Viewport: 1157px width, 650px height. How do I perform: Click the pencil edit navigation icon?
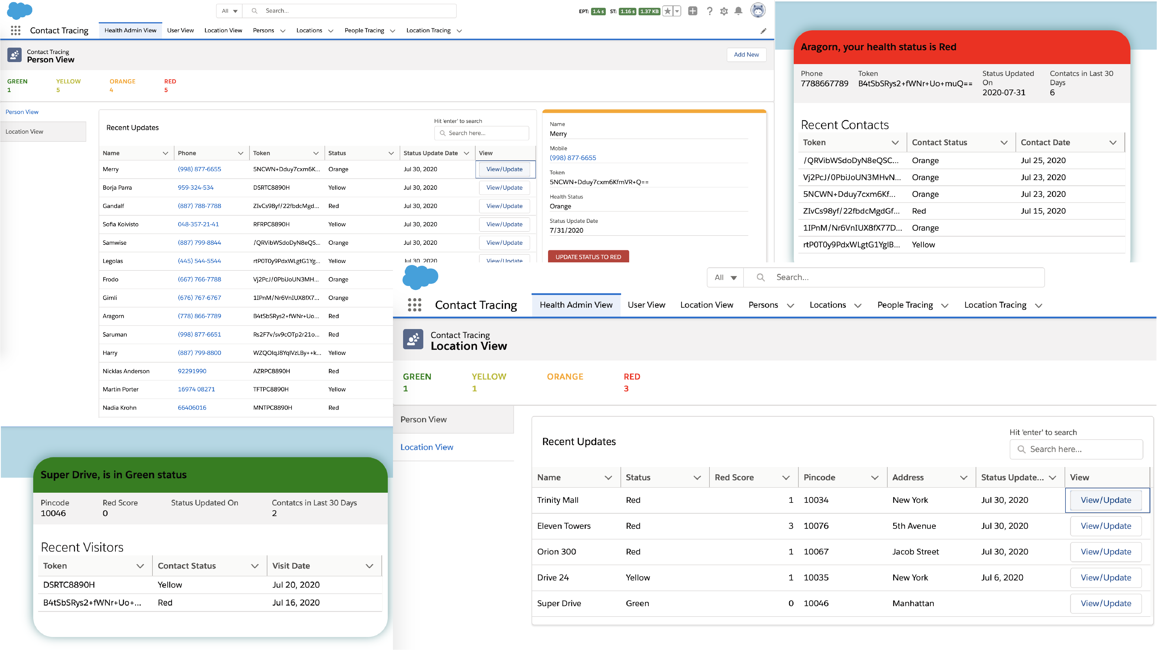763,31
